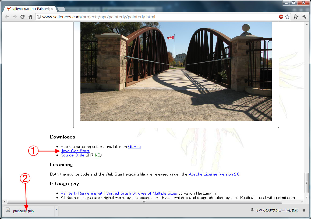Open a new tab
This screenshot has width=311, height=219.
(61, 9)
